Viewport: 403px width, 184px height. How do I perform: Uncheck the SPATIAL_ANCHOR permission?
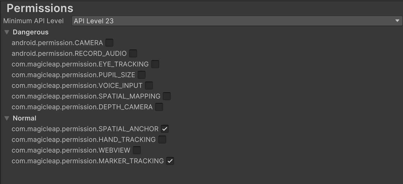165,129
